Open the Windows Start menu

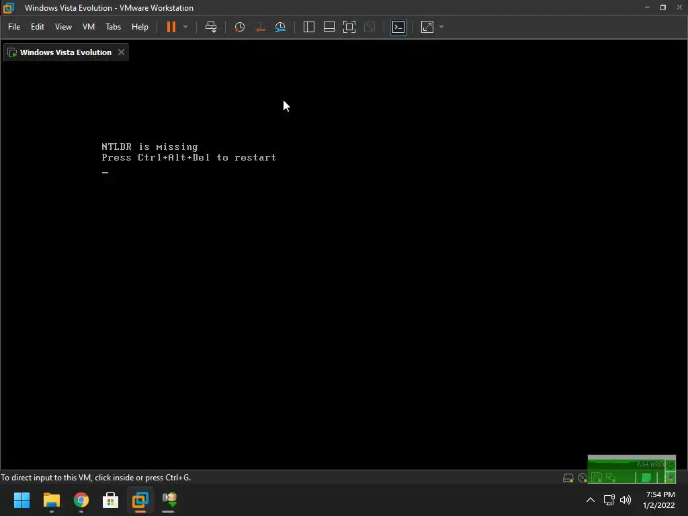(21, 500)
